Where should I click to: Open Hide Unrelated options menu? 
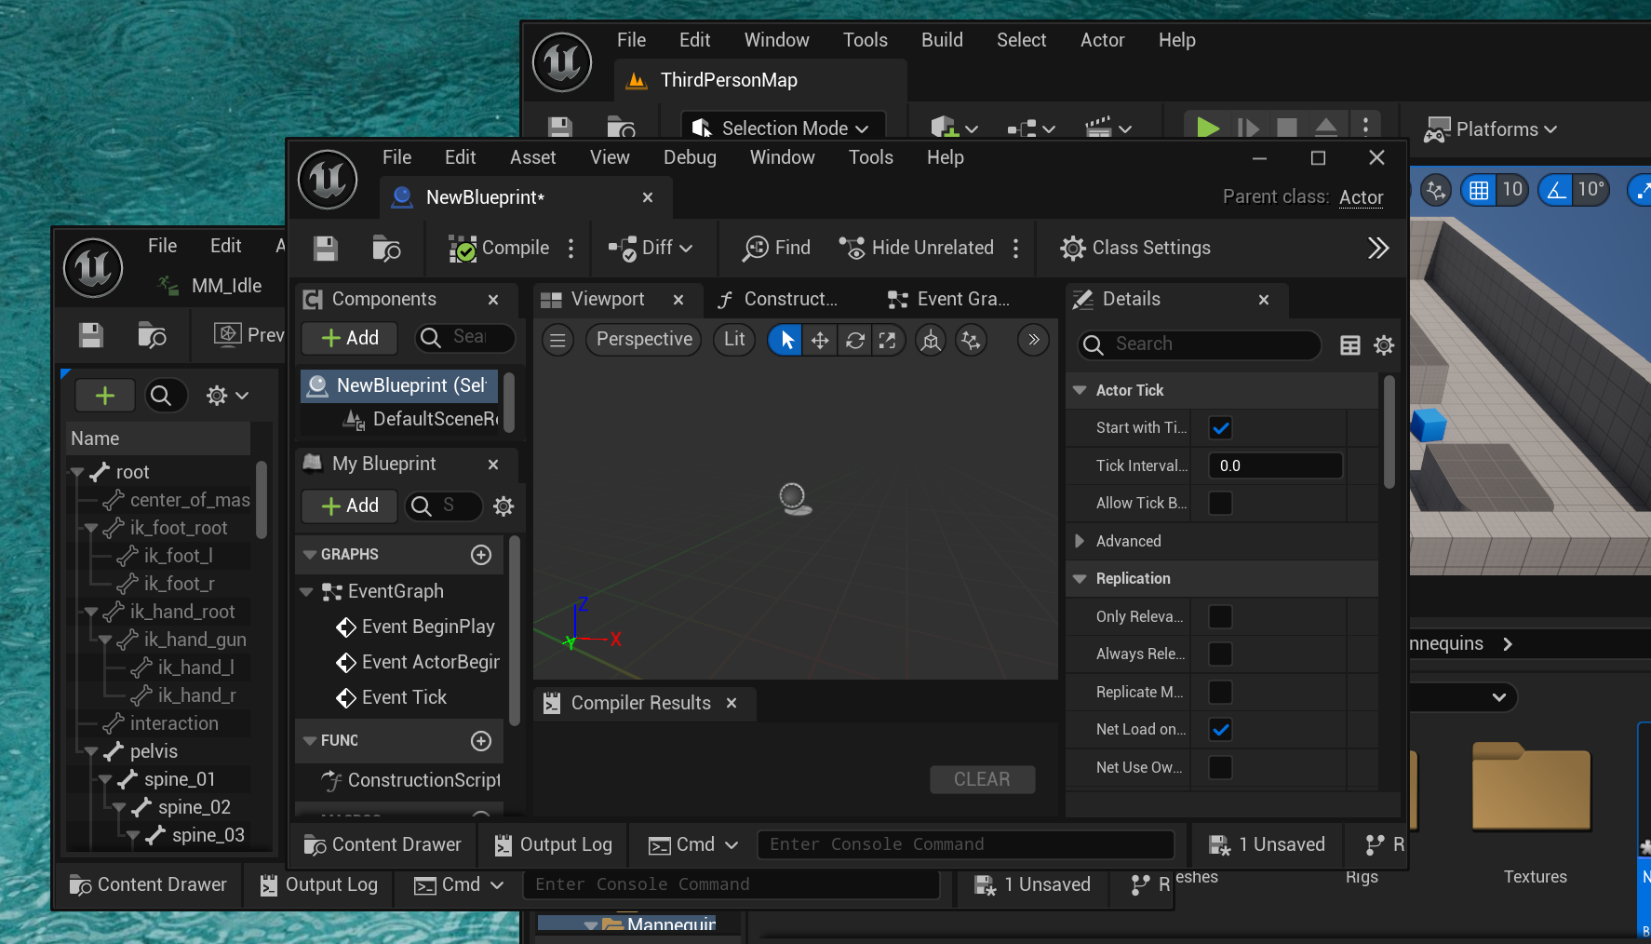(1015, 248)
